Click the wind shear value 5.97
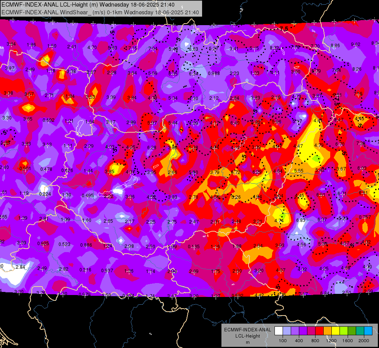Viewport: 379px width, 348px height. [x=152, y=123]
